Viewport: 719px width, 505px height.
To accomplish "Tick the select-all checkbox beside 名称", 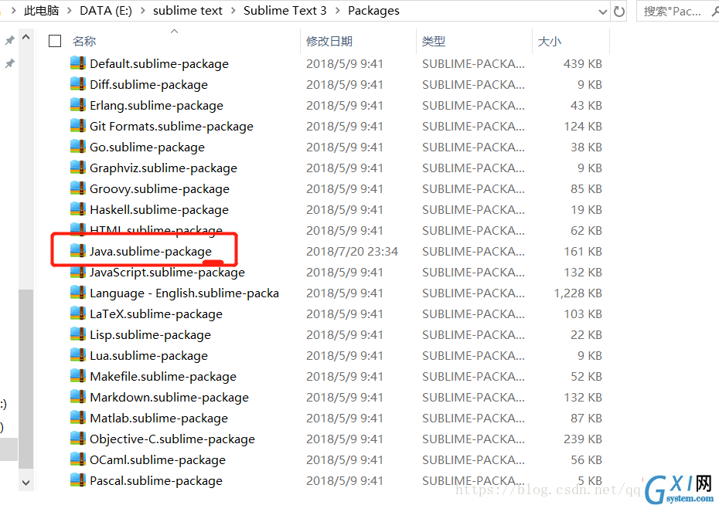I will point(55,41).
